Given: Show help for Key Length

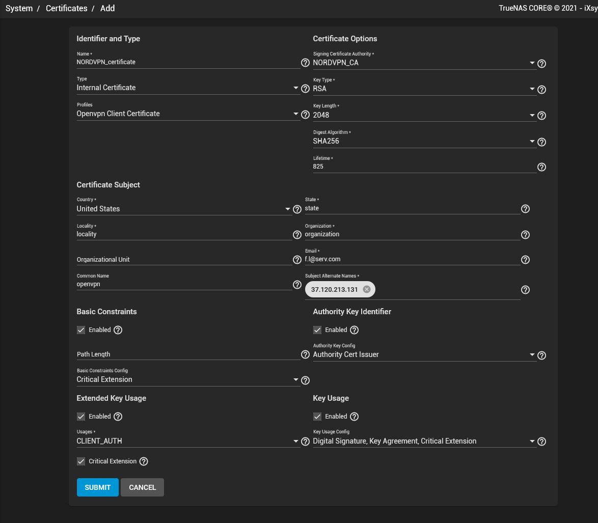Looking at the screenshot, I should click(x=541, y=116).
